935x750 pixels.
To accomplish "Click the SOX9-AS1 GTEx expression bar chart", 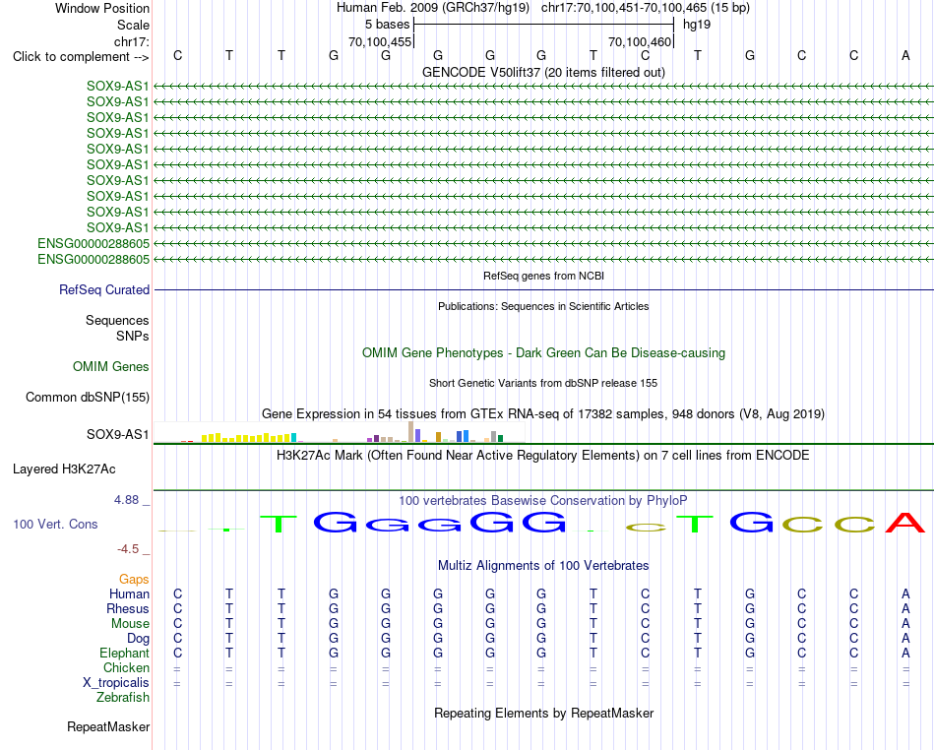I will [340, 432].
